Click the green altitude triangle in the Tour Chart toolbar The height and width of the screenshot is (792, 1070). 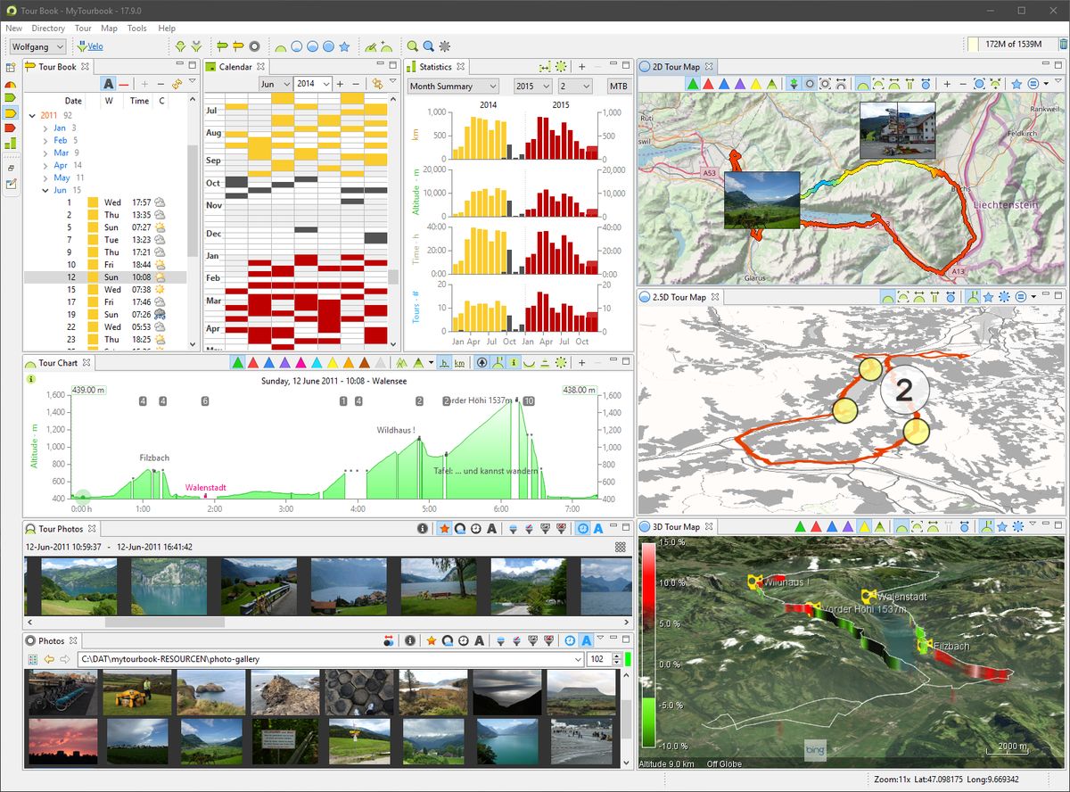pyautogui.click(x=238, y=363)
